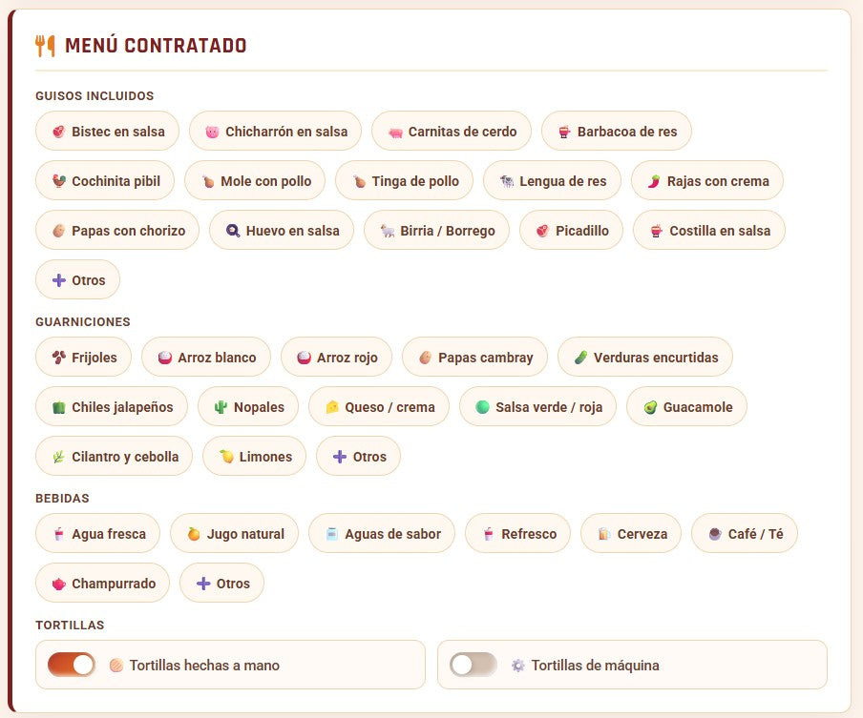Image resolution: width=863 pixels, height=718 pixels.
Task: Choose the Café / Té drink chip
Action: coord(744,533)
